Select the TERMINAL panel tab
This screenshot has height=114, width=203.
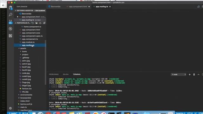tap(77, 74)
